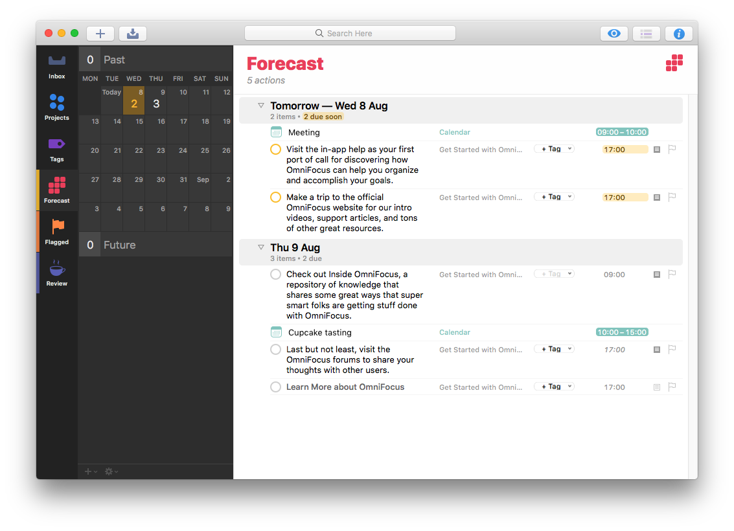Screen dimensions: 734x531
Task: Open the note icon for 'Check out Inside OmniFocus'
Action: point(657,275)
